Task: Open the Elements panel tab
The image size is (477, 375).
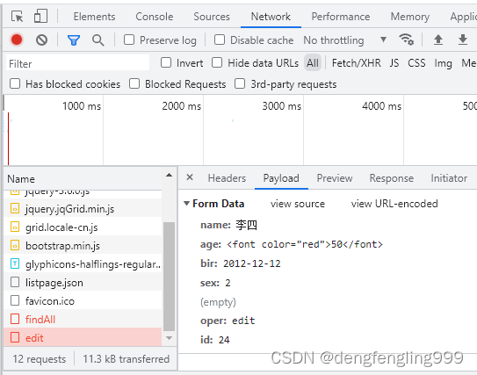Action: (94, 17)
